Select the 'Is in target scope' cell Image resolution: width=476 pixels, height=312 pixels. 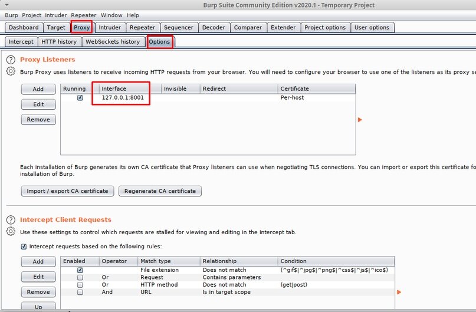pyautogui.click(x=226, y=292)
